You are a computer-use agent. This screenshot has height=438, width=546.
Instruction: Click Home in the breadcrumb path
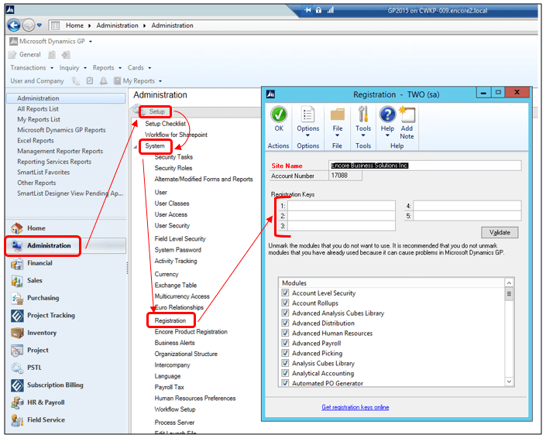point(74,26)
